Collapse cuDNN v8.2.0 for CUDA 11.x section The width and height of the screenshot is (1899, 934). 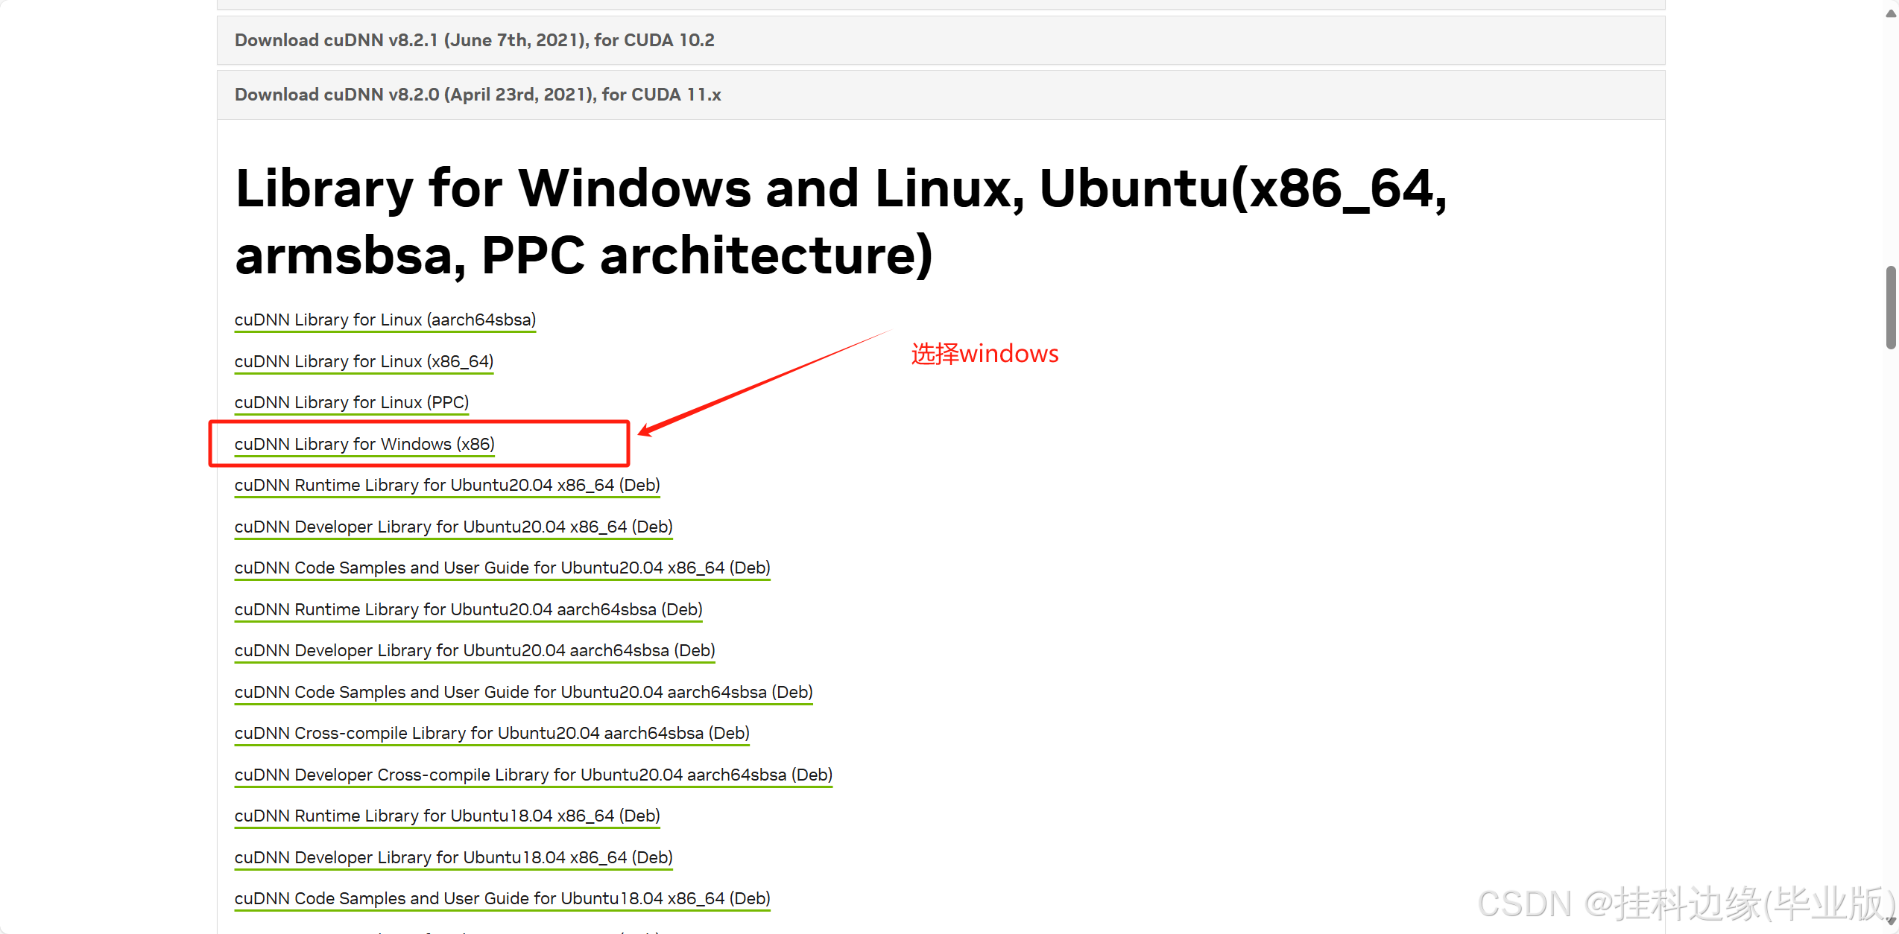click(x=477, y=95)
